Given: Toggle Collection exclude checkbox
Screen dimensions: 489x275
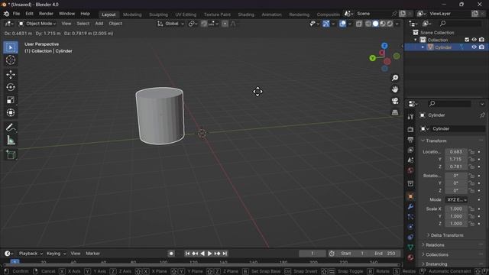Looking at the screenshot, I should tap(467, 40).
